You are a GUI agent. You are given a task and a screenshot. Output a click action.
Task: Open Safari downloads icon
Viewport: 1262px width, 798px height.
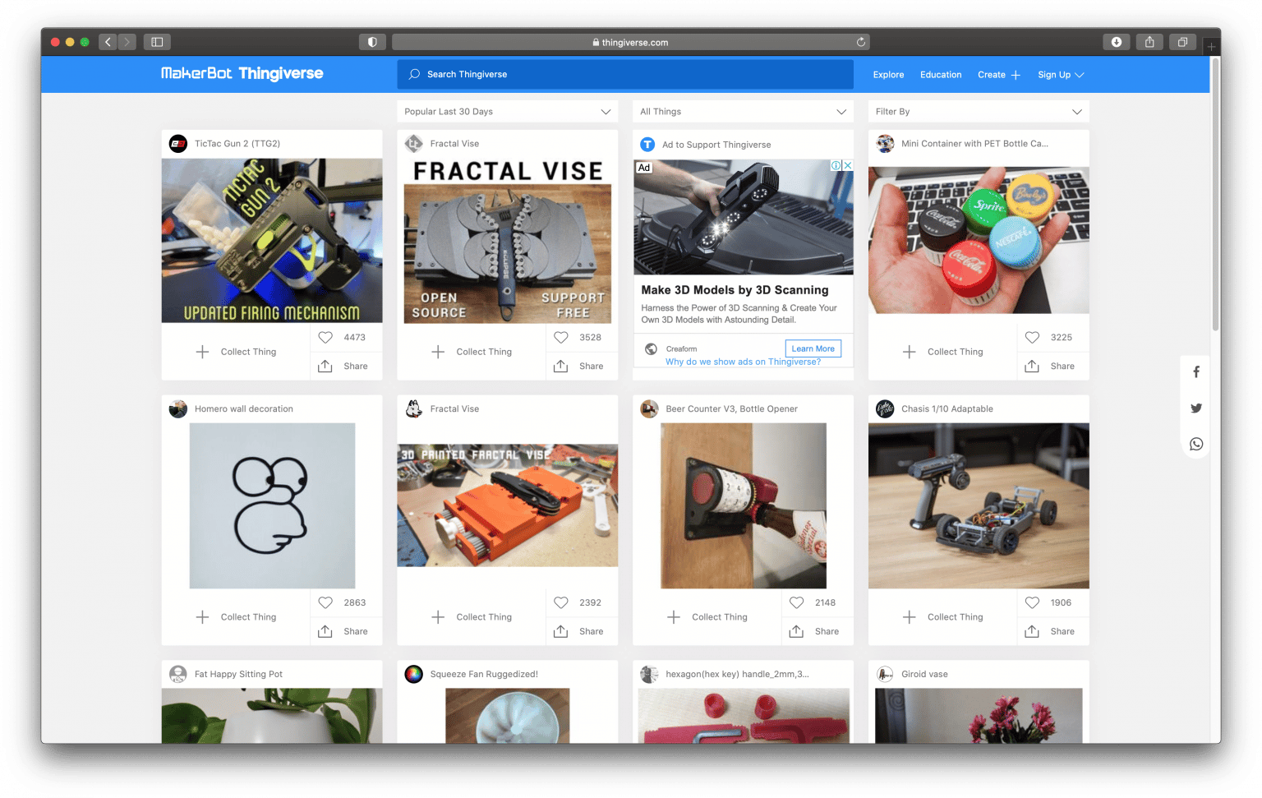pos(1117,42)
